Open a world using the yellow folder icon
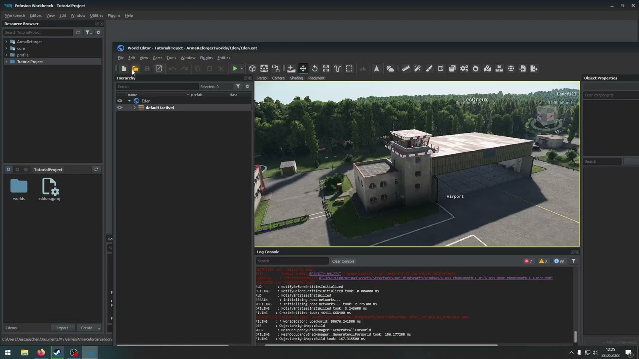The image size is (639, 359). (x=135, y=69)
